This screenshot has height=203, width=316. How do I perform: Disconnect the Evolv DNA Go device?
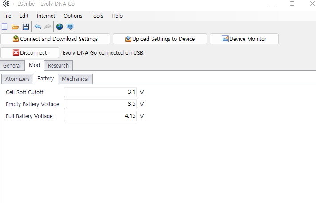pyautogui.click(x=30, y=52)
